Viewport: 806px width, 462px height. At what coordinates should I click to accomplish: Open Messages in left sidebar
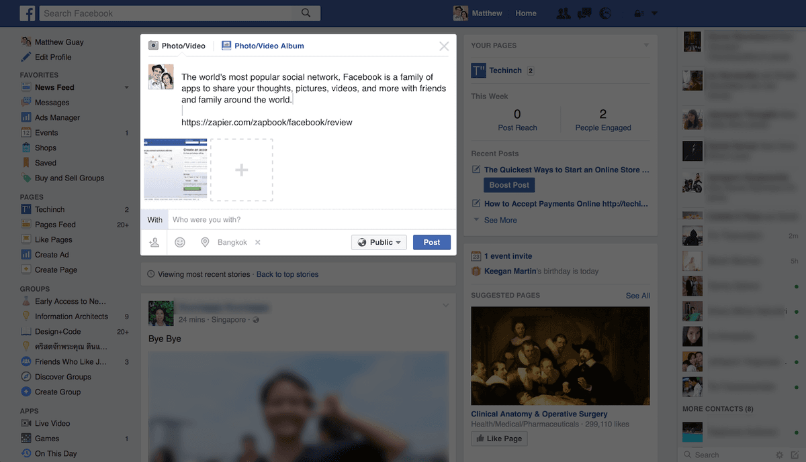[52, 103]
